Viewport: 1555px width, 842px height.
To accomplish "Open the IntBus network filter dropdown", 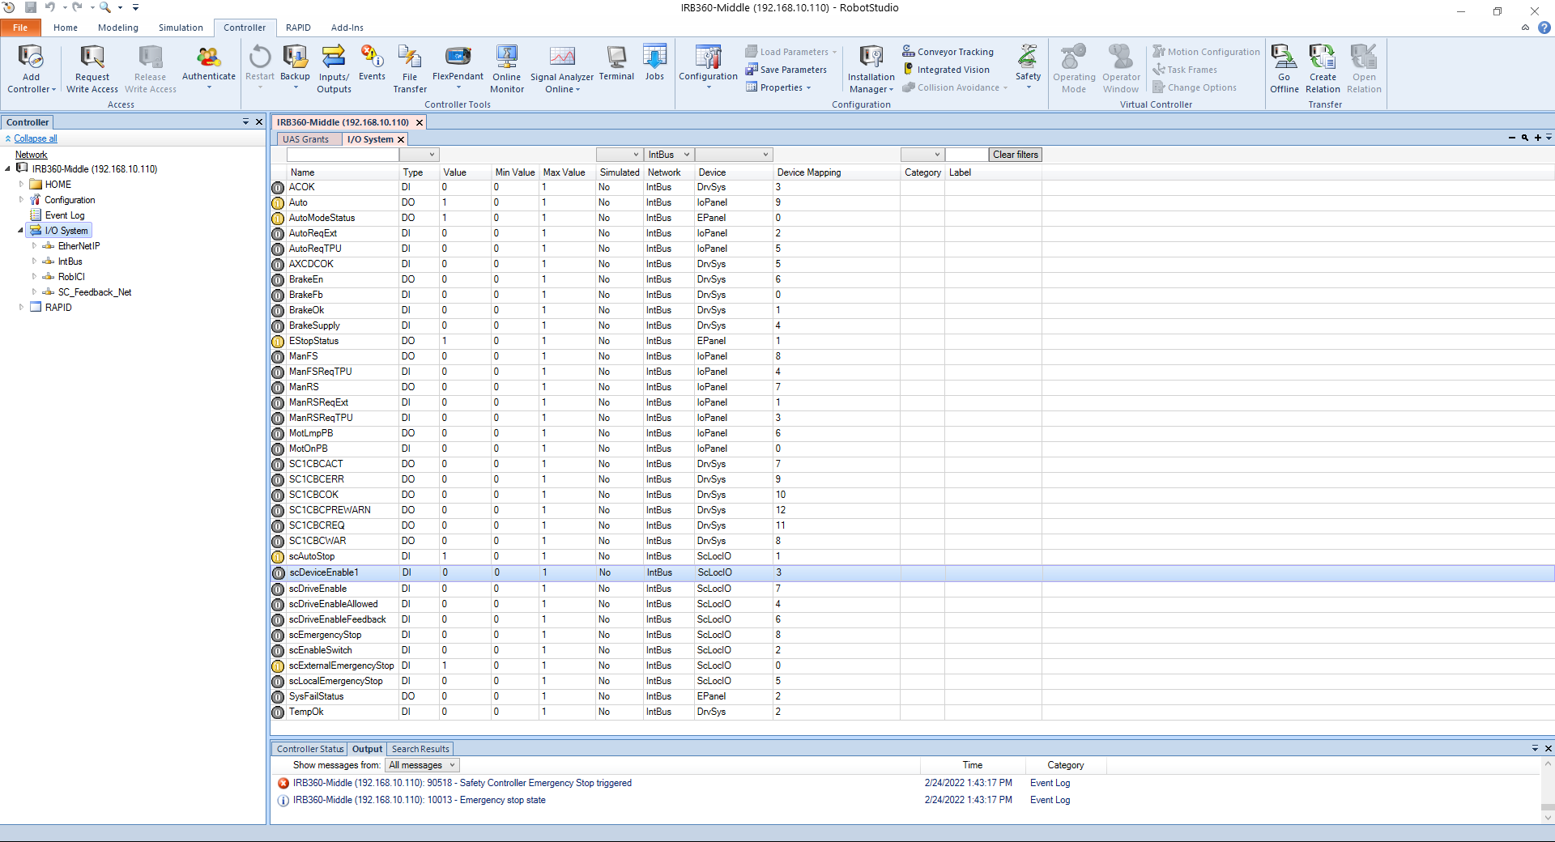I will click(669, 155).
